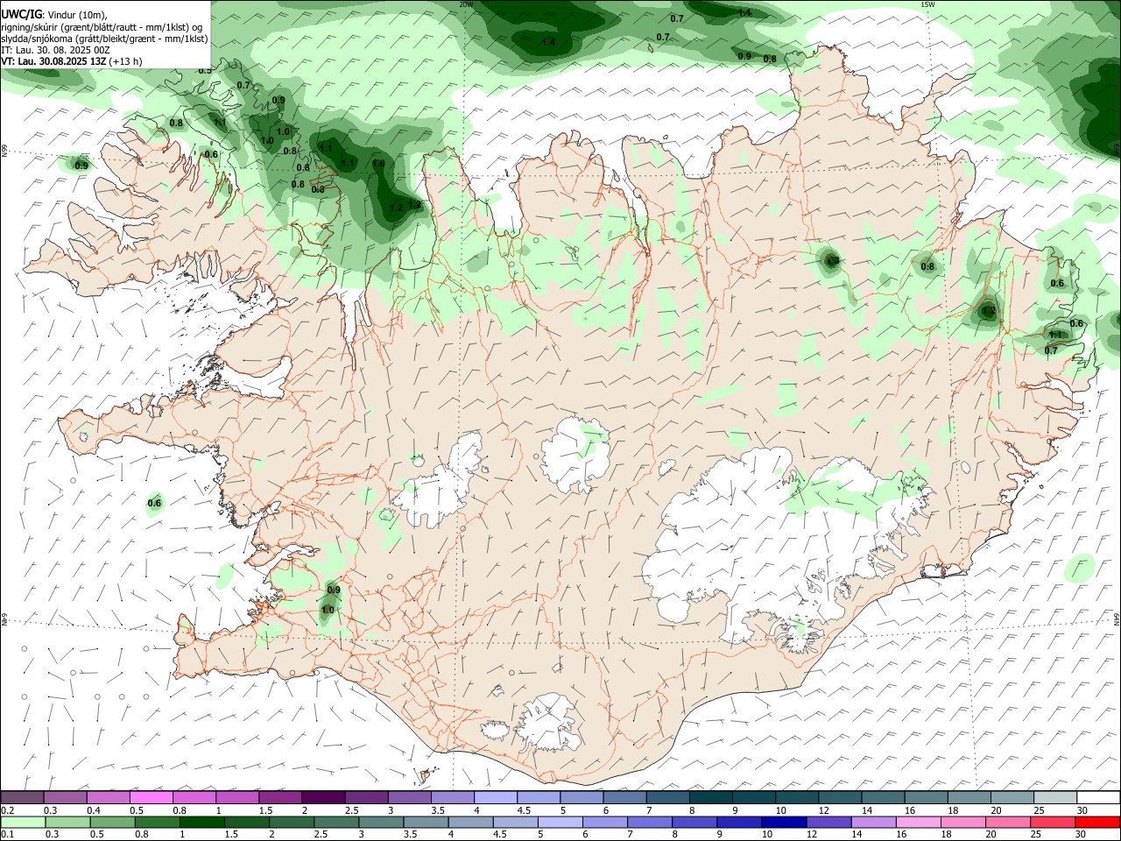Click the '25' label of the upper scale
1121x841 pixels.
tap(1039, 810)
